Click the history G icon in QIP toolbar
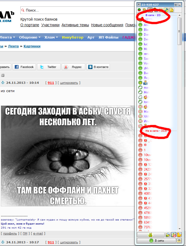 coord(144,10)
